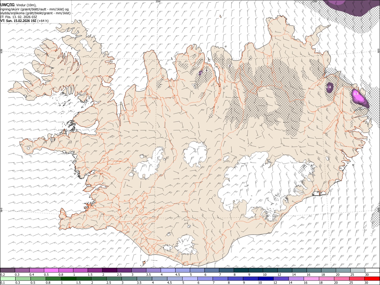Click the 20W longitude label
This screenshot has height=285, width=380.
158,1
